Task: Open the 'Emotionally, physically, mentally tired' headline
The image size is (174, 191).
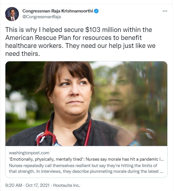Action: point(86,159)
